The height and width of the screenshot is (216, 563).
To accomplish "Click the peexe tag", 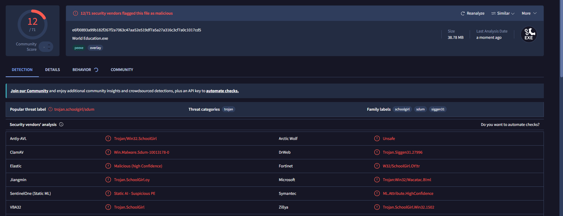I will pyautogui.click(x=79, y=48).
